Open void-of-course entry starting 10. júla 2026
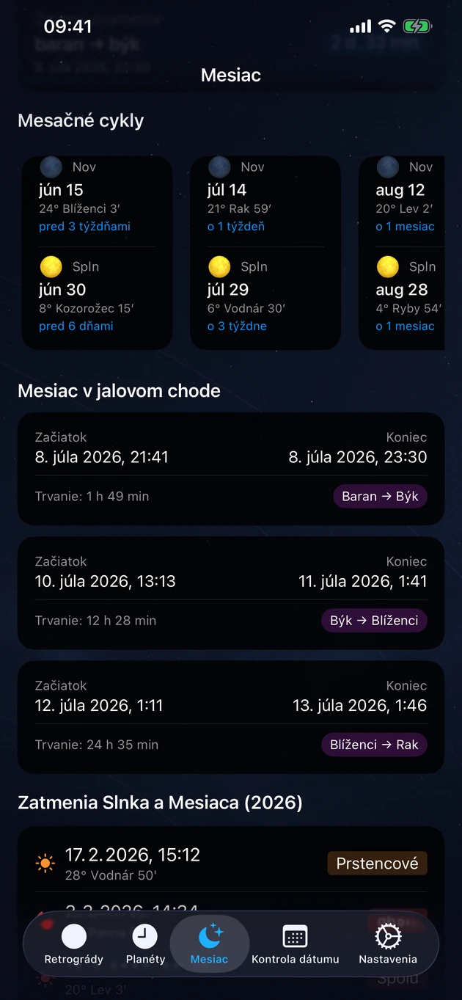The height and width of the screenshot is (1000, 462). (231, 593)
